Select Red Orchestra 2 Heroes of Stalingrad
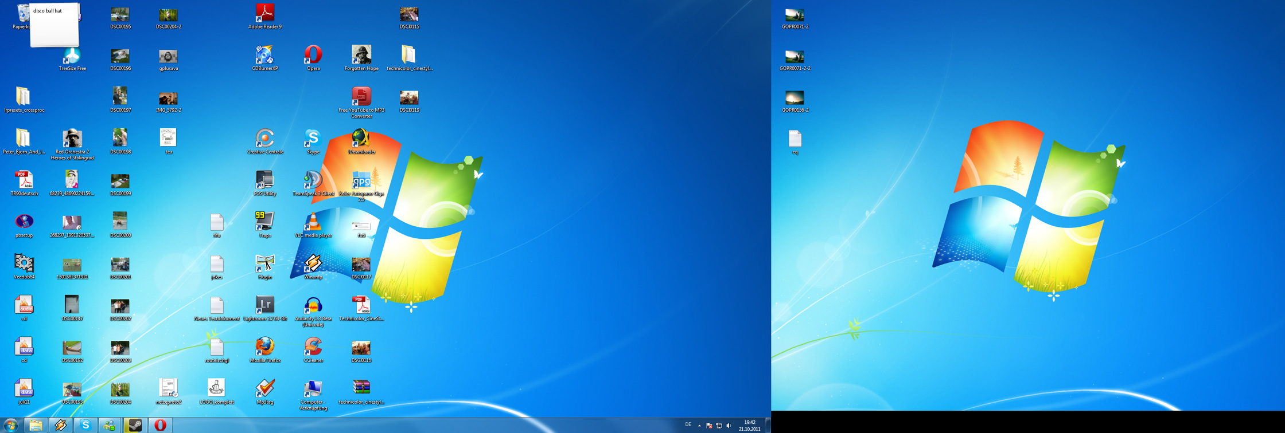Screen dimensions: 1285x433 coord(72,144)
